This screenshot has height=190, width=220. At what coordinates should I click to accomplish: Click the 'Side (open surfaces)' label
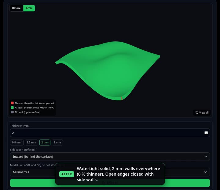click(x=23, y=150)
